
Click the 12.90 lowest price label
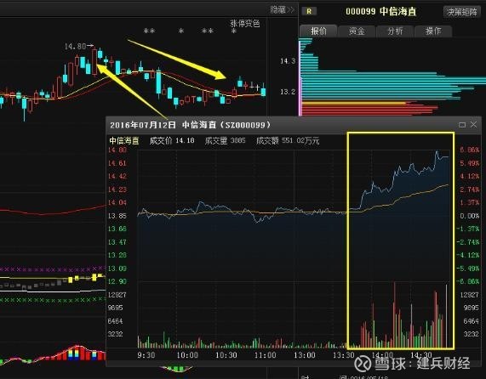[x=117, y=281]
